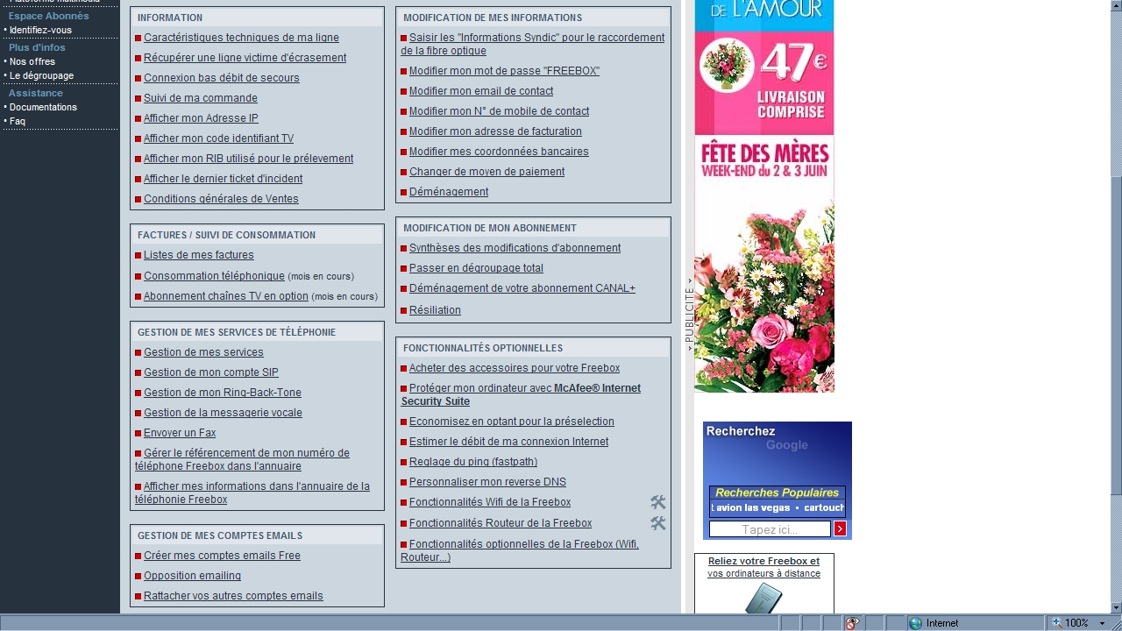Open the 'Résiliation' link

coord(435,310)
